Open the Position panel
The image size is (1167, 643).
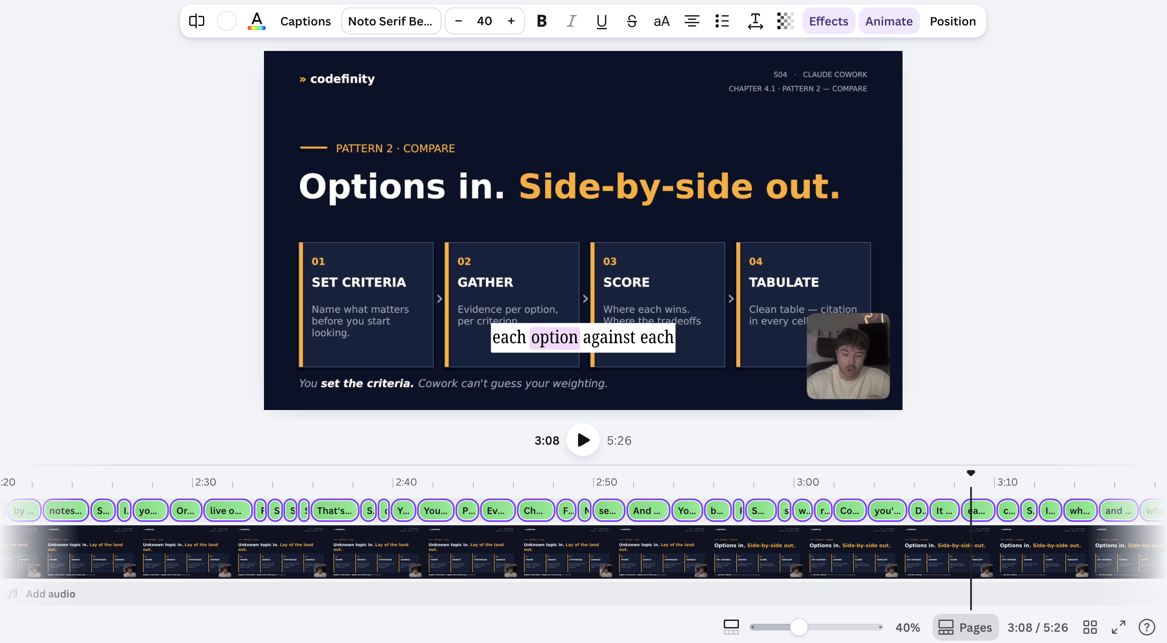click(x=952, y=21)
